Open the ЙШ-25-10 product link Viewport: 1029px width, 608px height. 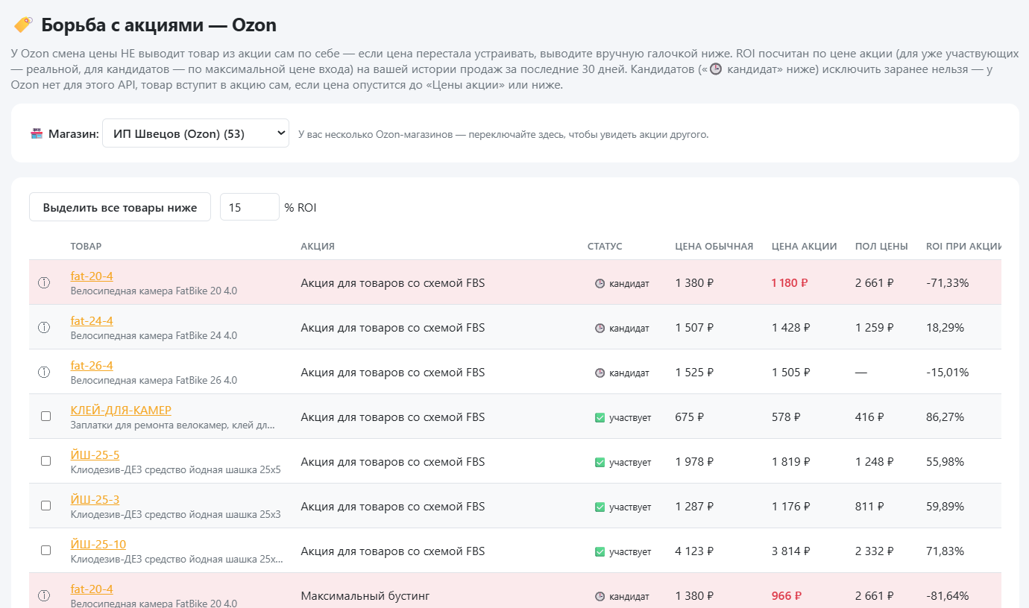[98, 544]
